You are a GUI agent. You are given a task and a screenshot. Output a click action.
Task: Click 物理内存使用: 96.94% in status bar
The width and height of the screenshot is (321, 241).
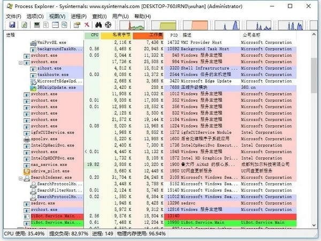coord(141,234)
